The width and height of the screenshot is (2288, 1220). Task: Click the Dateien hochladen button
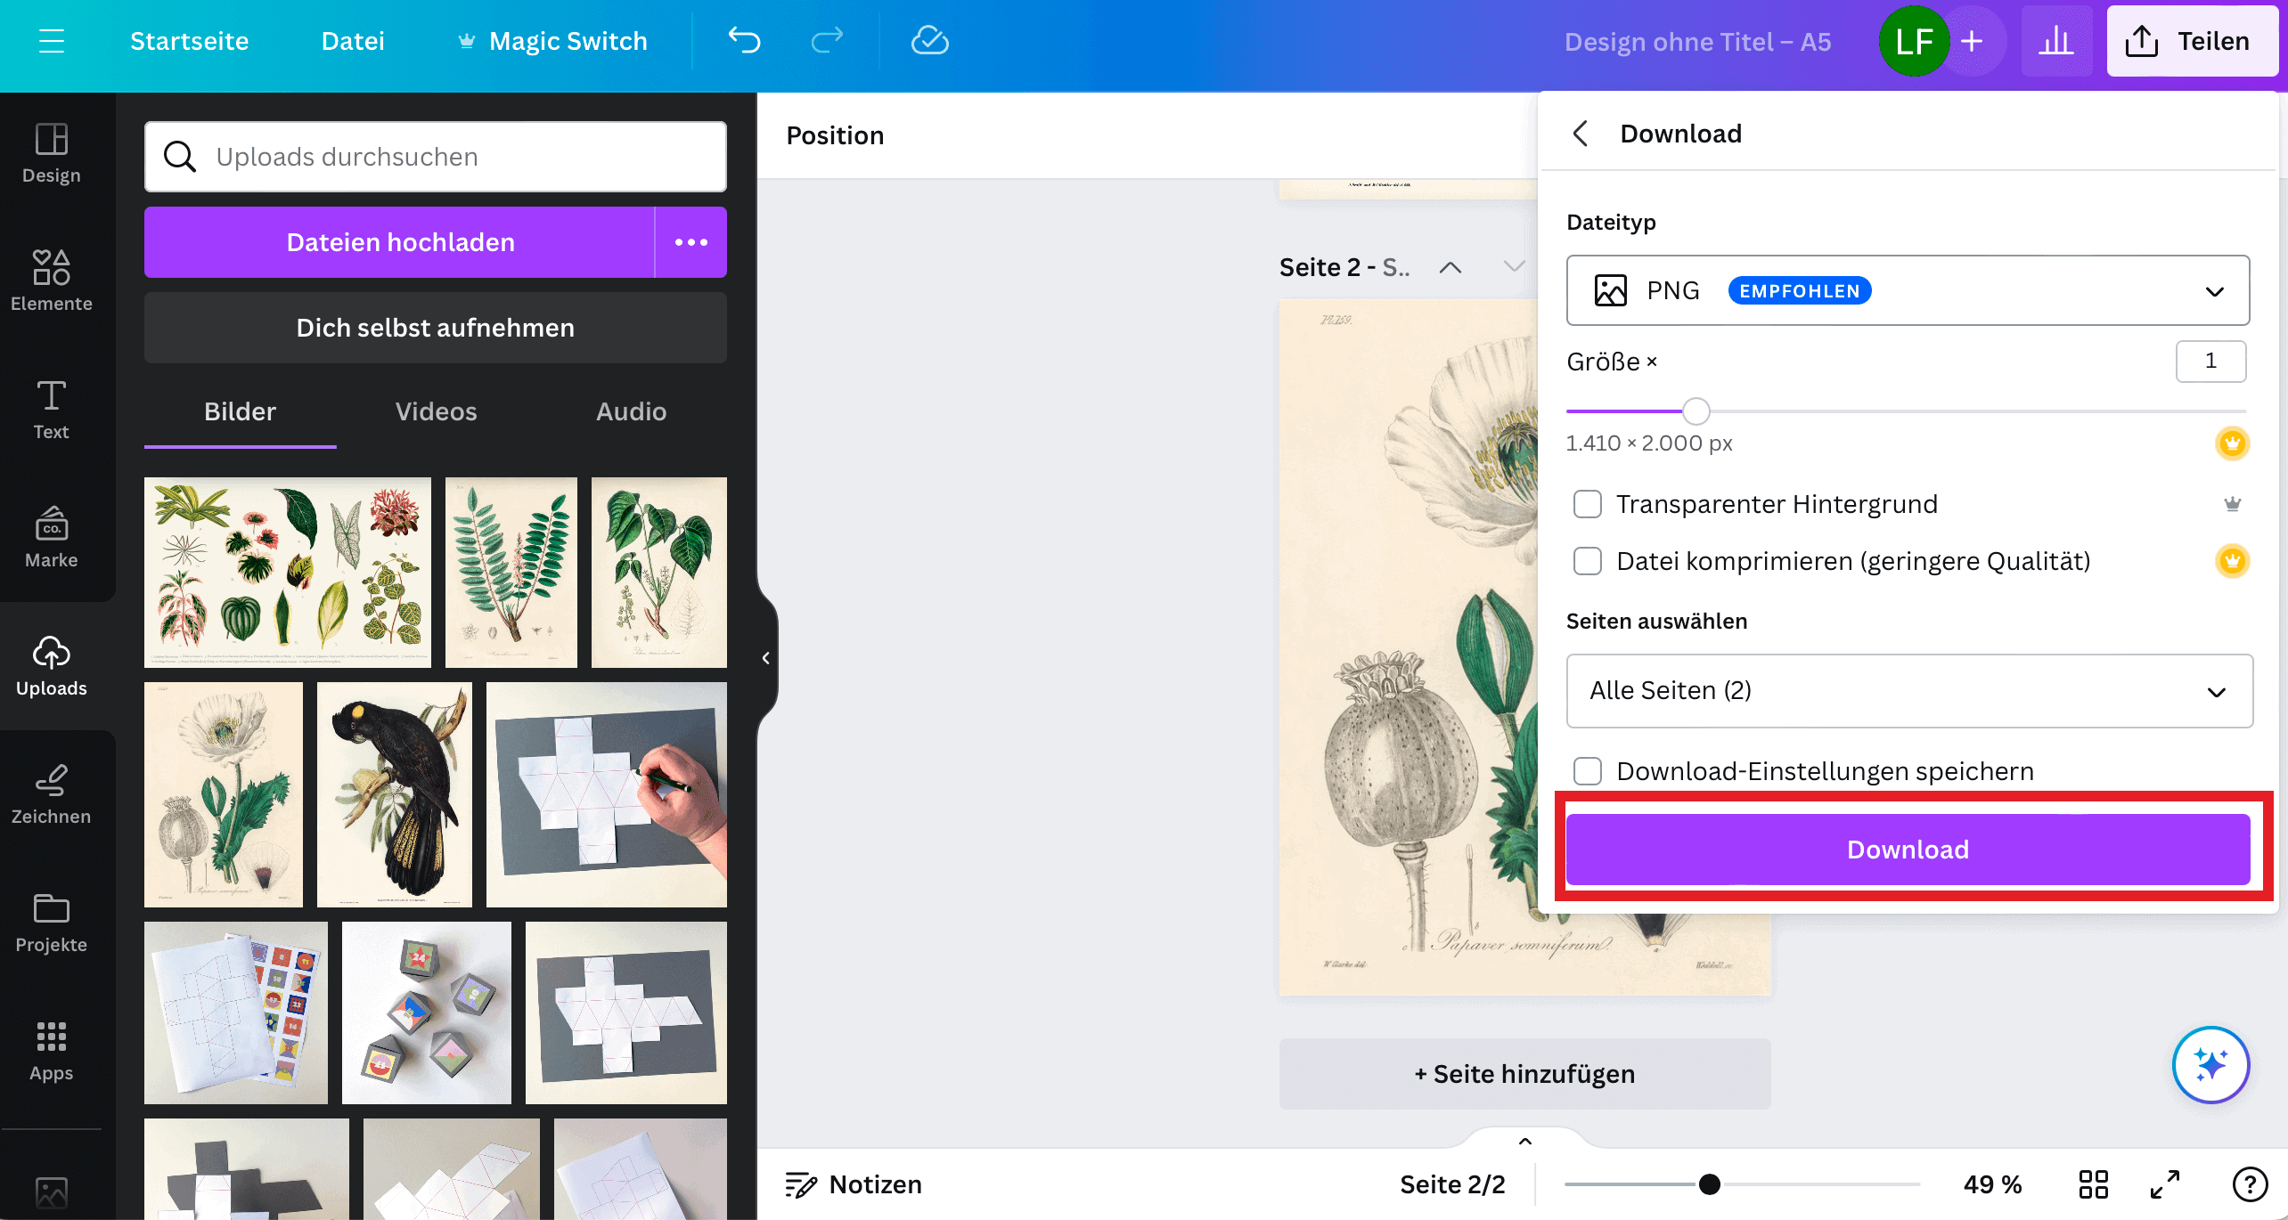pos(400,242)
